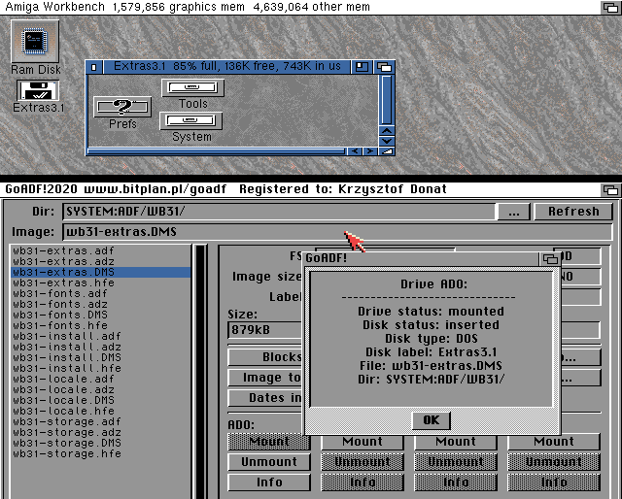Select wb31-extras.adf in the file list
622x499 pixels.
pos(101,250)
